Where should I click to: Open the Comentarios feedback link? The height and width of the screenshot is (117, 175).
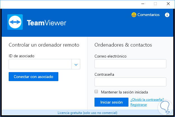click(x=148, y=15)
